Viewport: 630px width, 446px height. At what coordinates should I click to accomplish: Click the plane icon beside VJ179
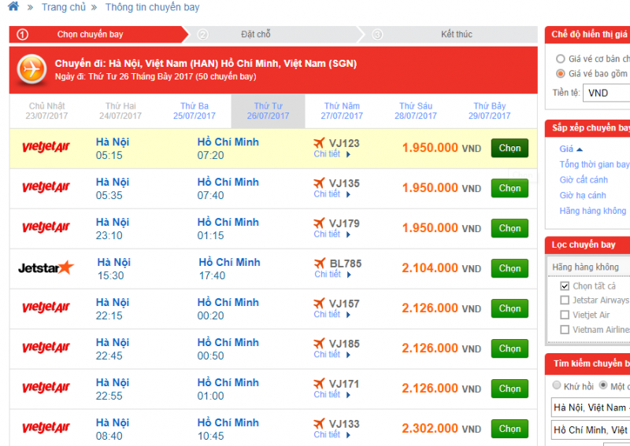coord(319,223)
